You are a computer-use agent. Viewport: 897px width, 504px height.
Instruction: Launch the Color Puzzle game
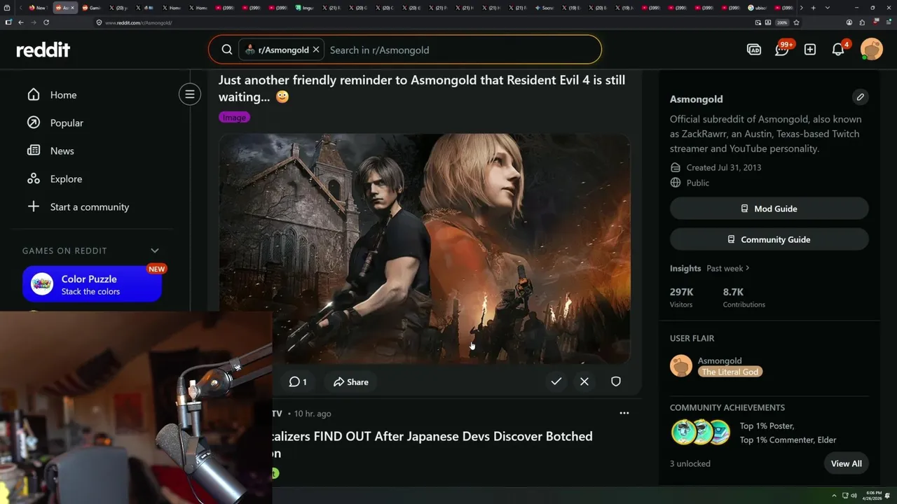tap(92, 284)
